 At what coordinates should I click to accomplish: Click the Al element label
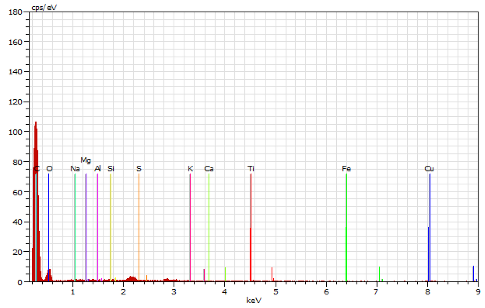[x=98, y=169]
